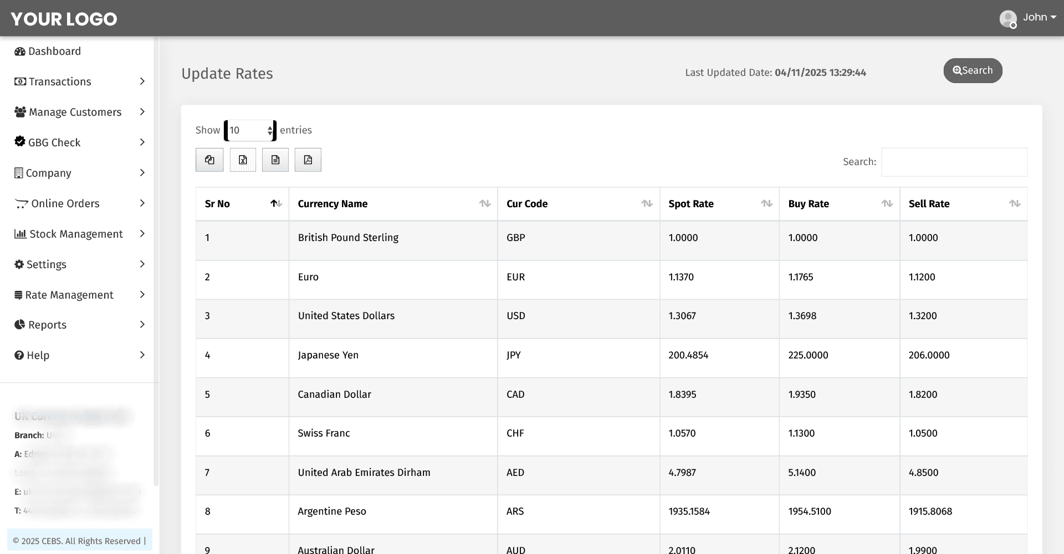1064x554 pixels.
Task: Expand the Rate Management menu chevron
Action: click(142, 295)
